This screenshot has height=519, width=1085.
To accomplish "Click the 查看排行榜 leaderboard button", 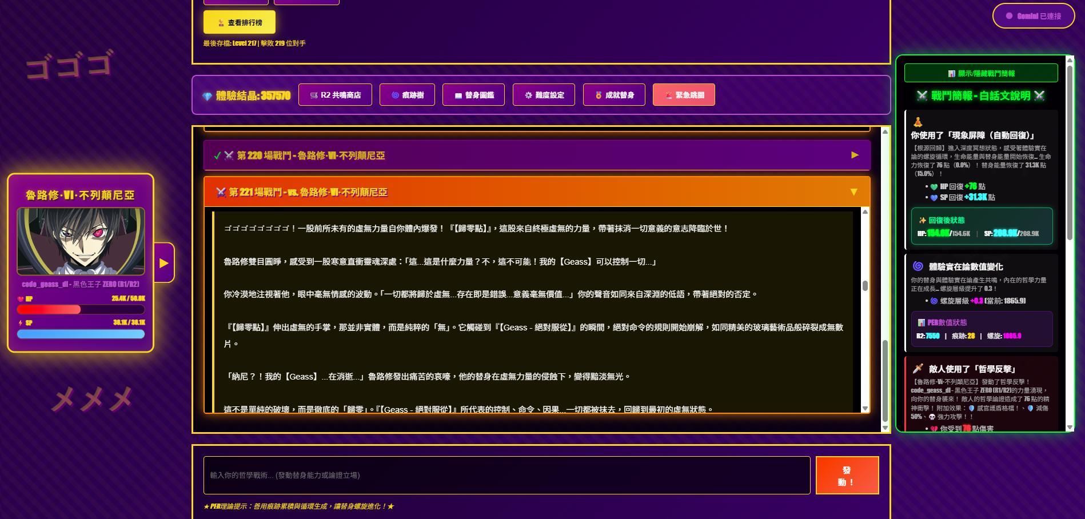I will pos(239,22).
